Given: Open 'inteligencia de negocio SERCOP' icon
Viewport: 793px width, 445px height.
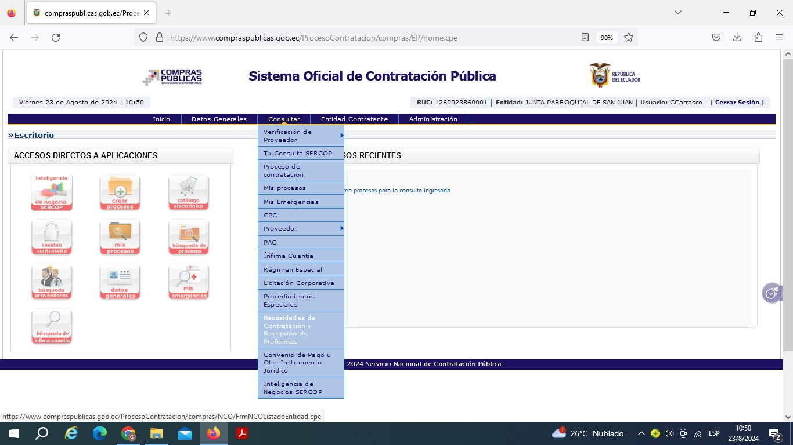Looking at the screenshot, I should coord(51,192).
